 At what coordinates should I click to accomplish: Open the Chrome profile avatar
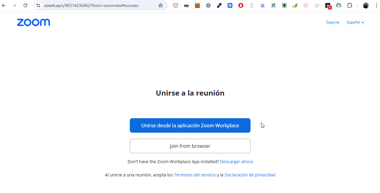point(366,5)
